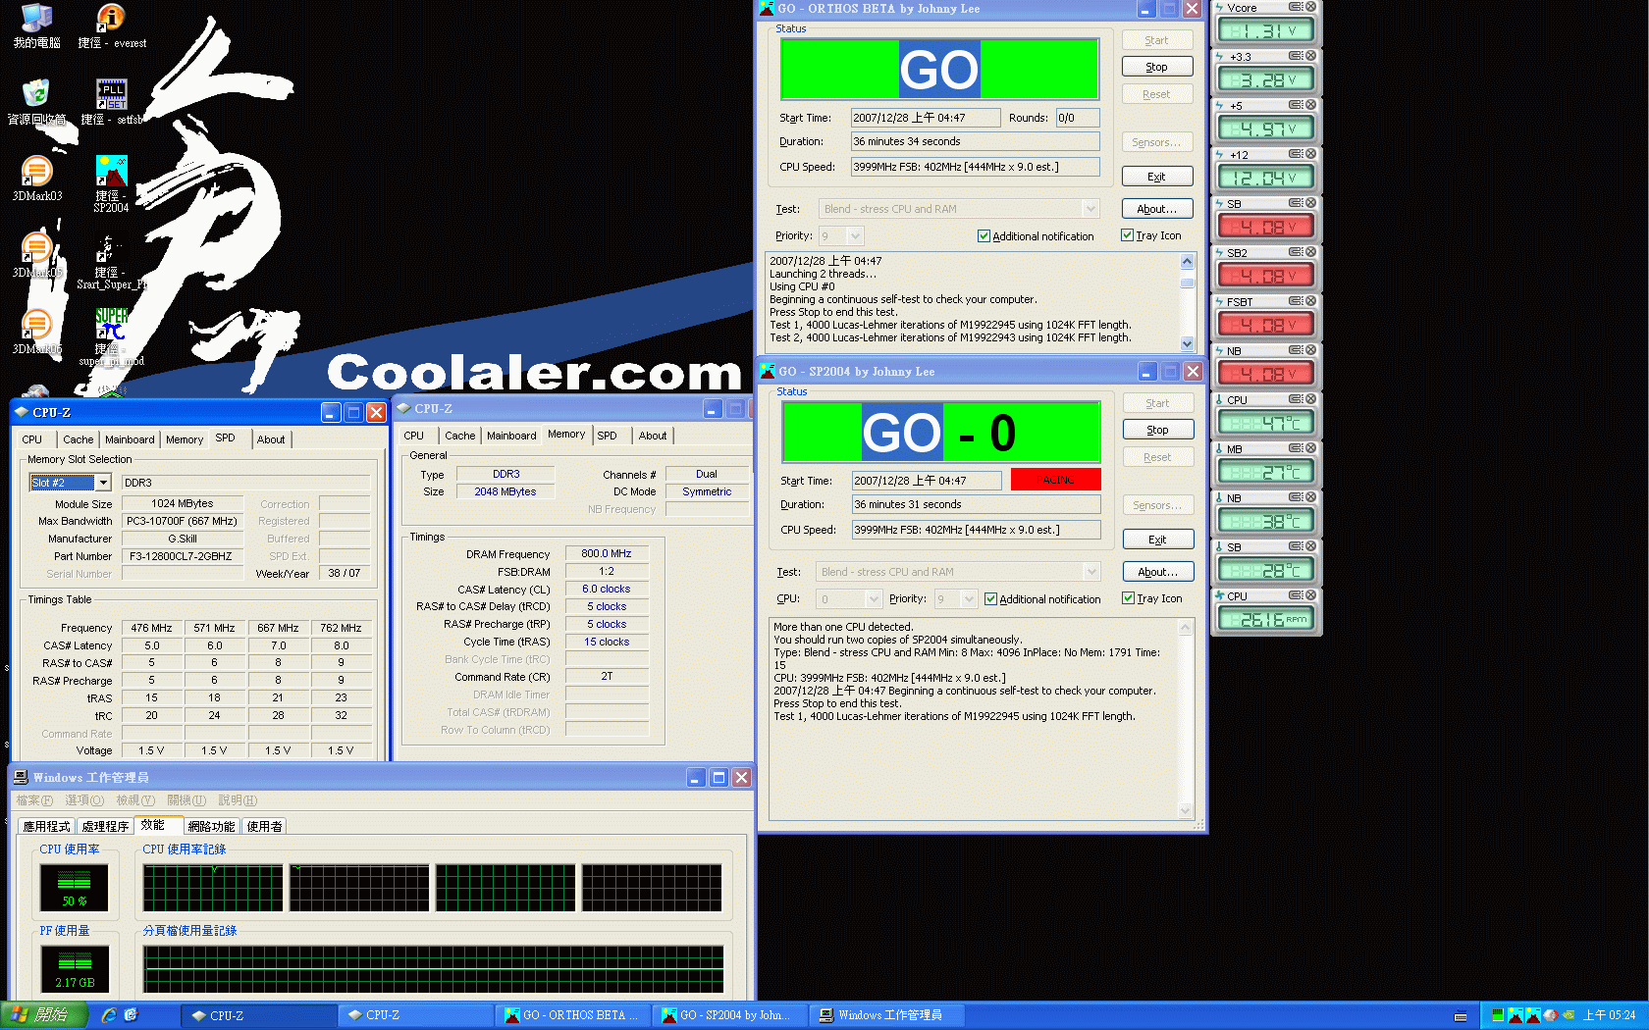
Task: Switch to Memory tab in left CPU-Z
Action: tap(185, 439)
